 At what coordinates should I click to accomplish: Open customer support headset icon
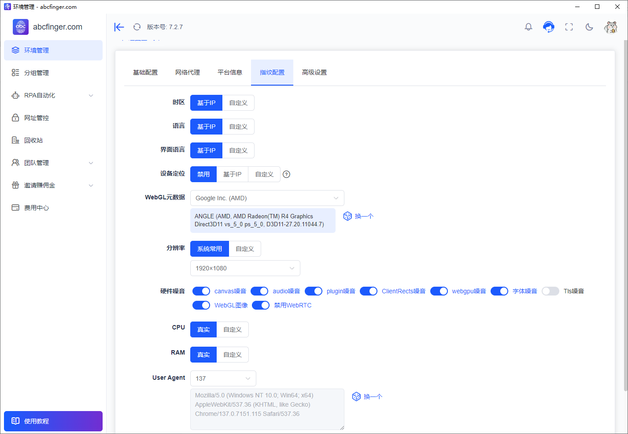point(549,27)
